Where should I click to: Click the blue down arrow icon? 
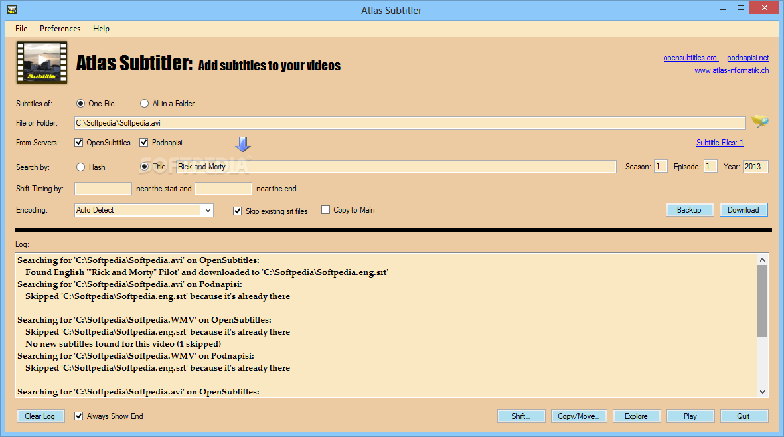click(243, 144)
